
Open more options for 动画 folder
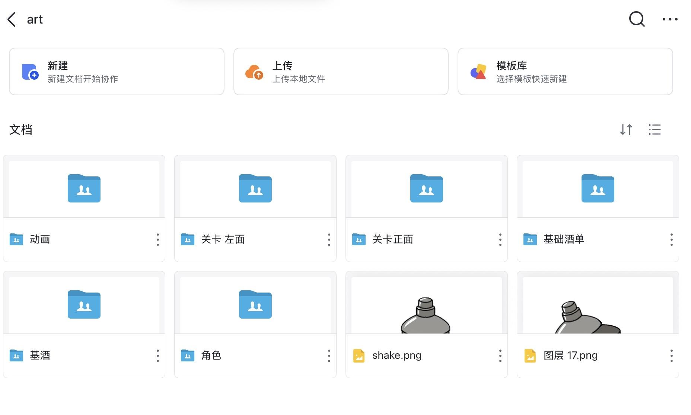point(158,240)
